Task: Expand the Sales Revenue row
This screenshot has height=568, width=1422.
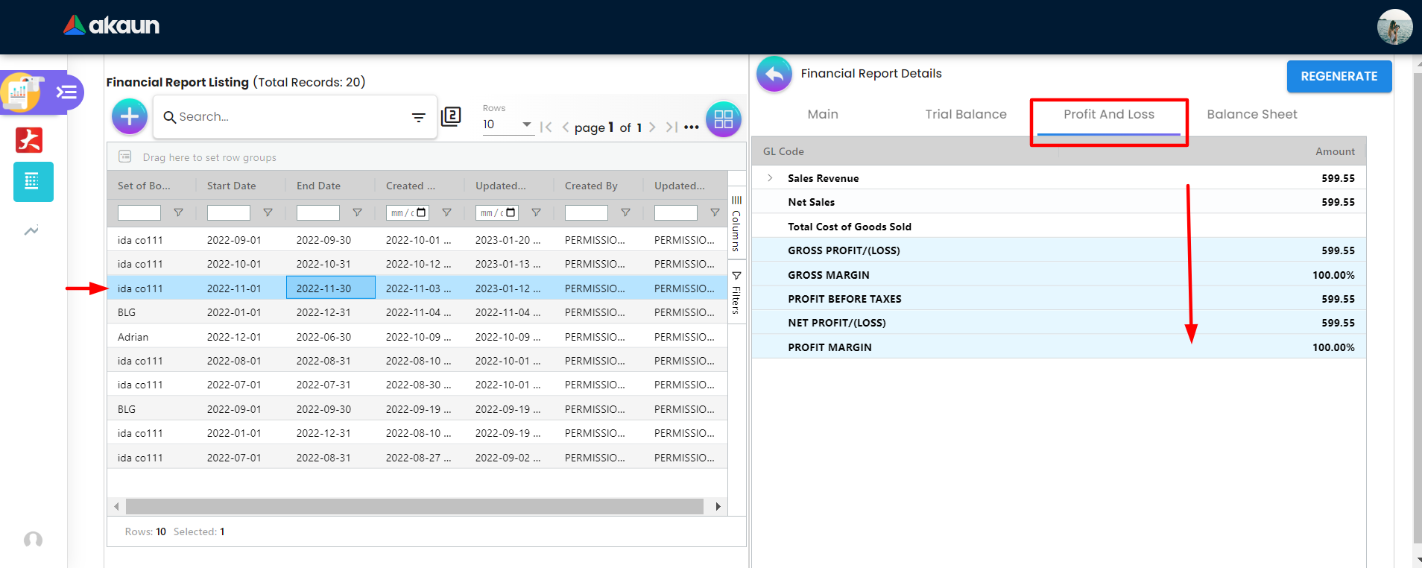Action: tap(770, 178)
